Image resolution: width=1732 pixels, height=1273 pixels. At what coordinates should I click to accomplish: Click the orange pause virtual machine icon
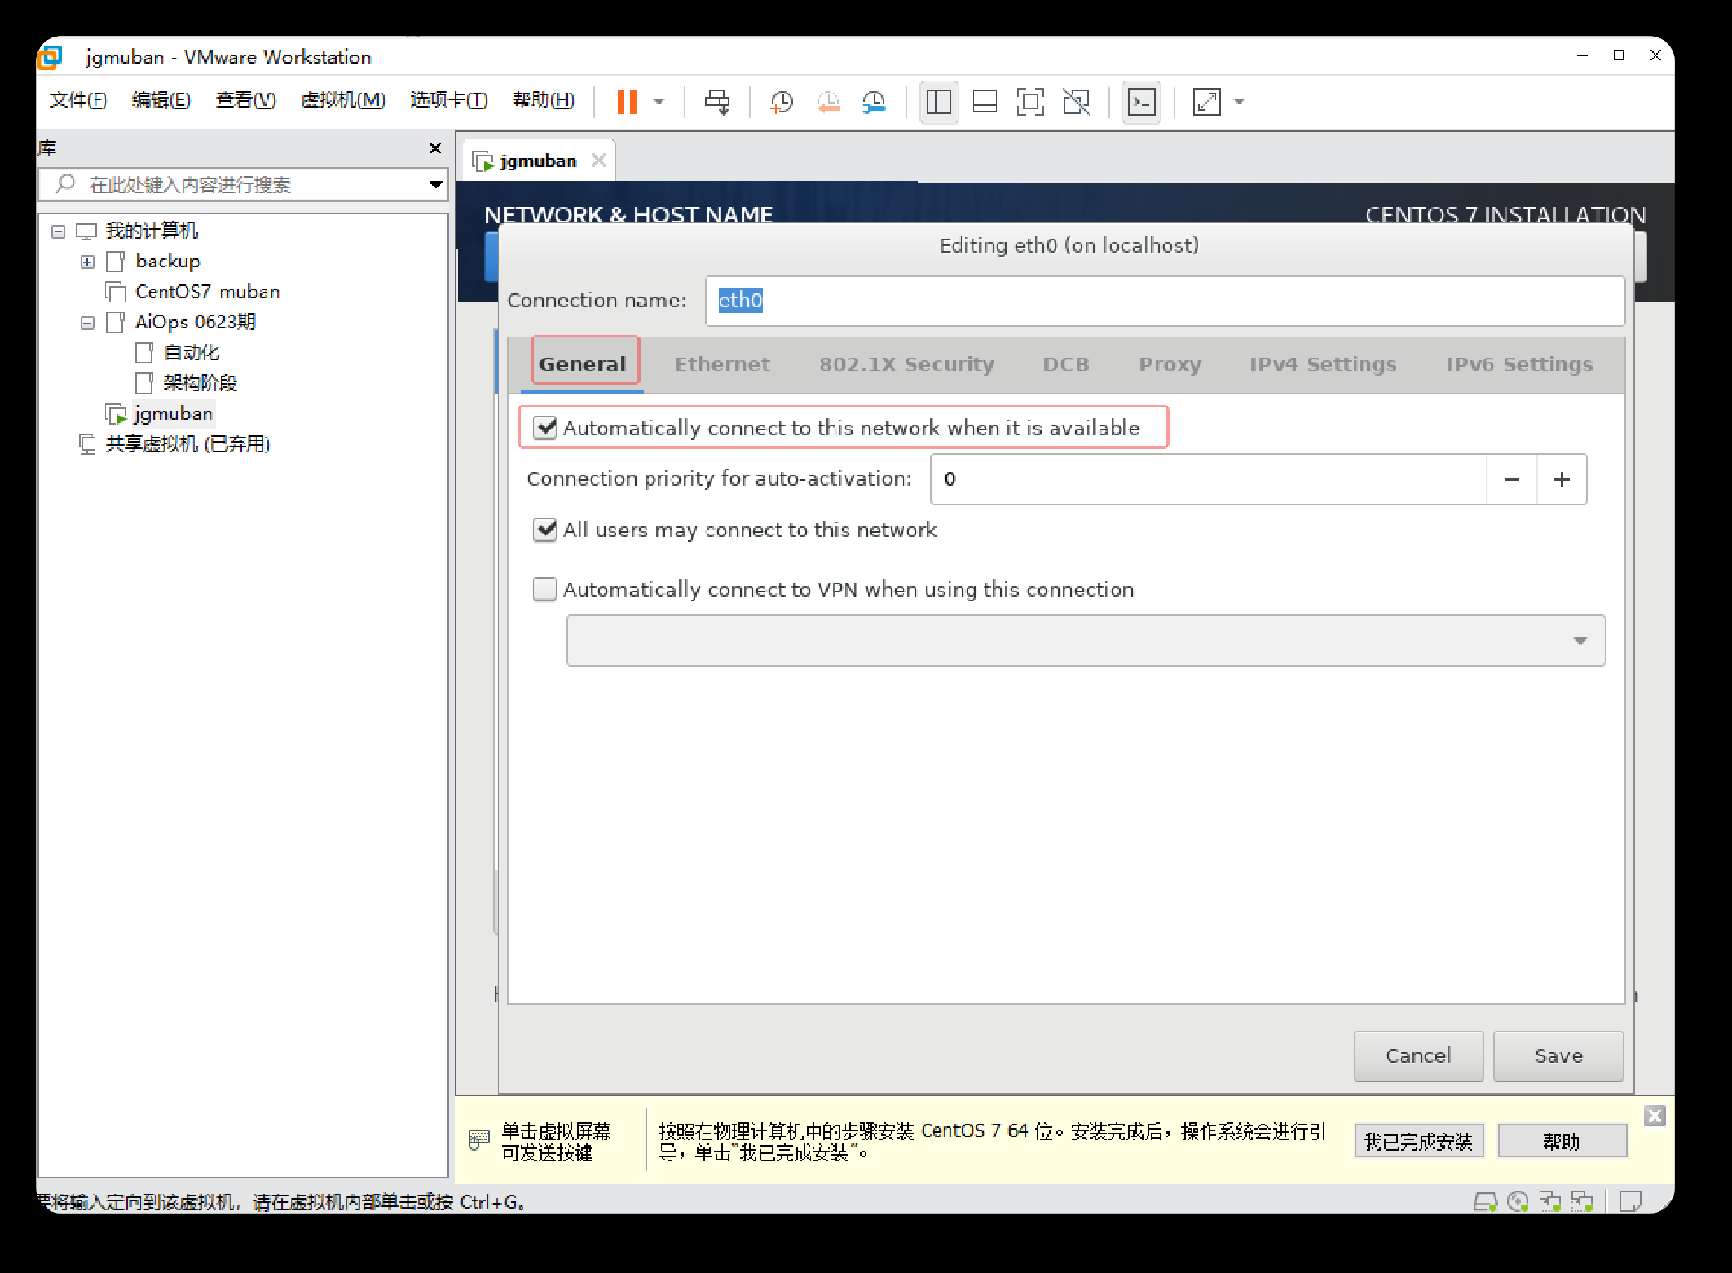coord(626,102)
